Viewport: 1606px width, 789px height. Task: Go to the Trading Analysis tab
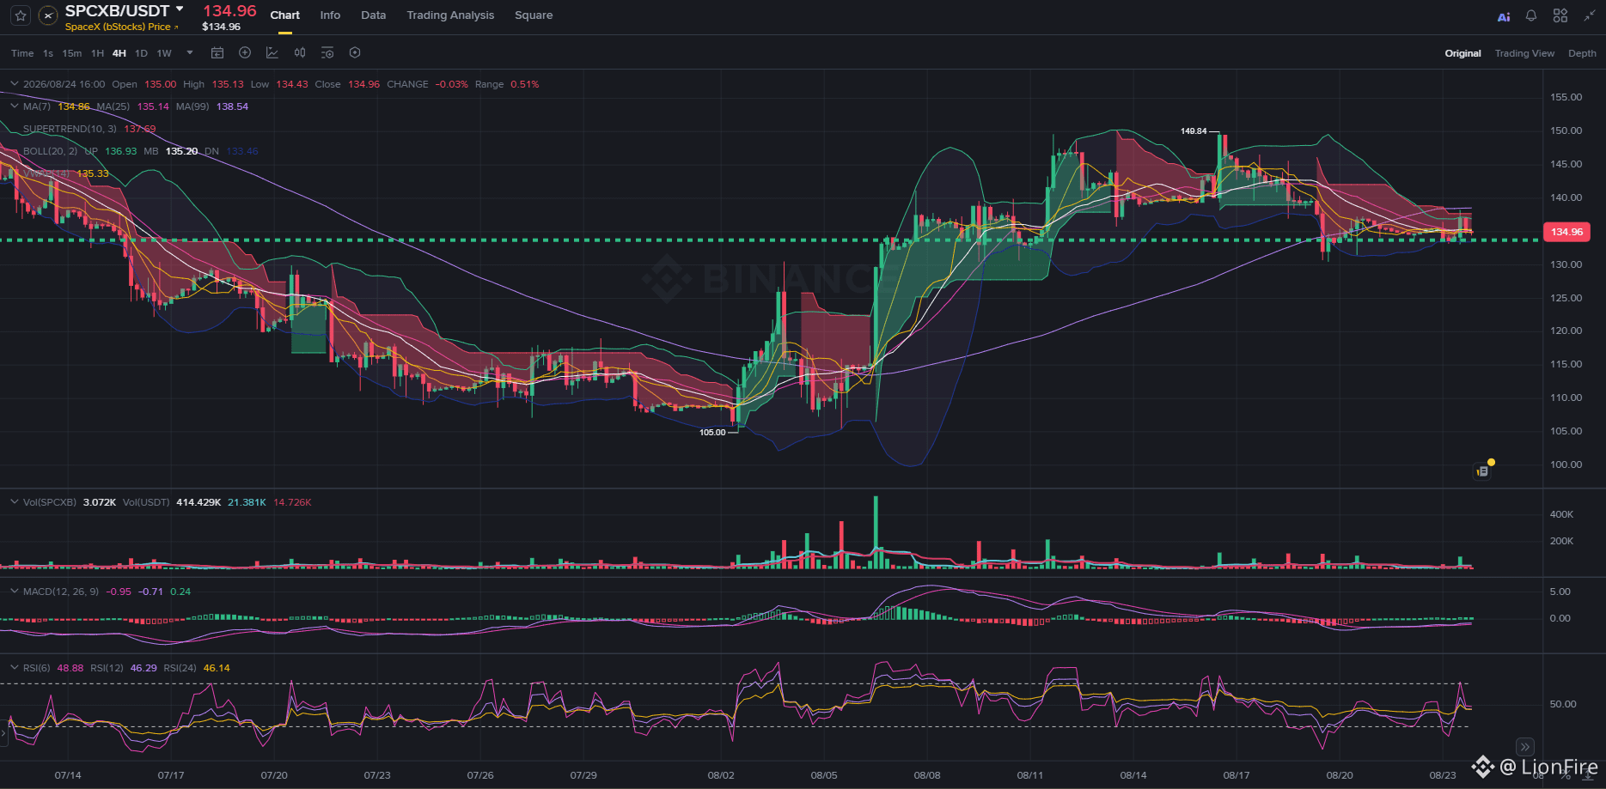click(x=450, y=15)
